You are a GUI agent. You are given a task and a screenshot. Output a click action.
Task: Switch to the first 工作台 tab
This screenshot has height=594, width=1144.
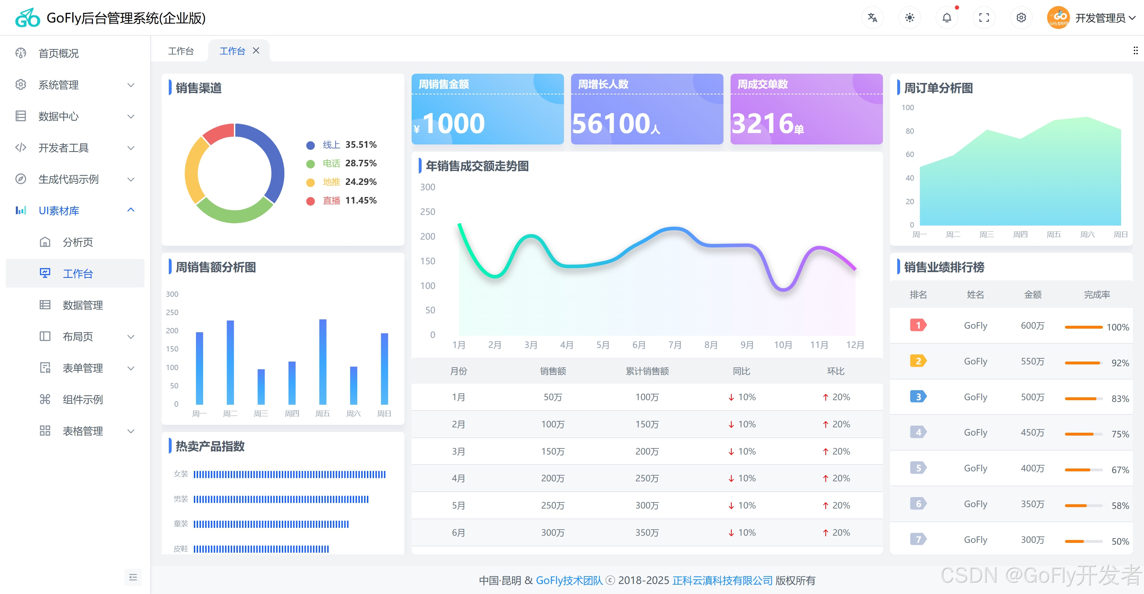pos(181,51)
